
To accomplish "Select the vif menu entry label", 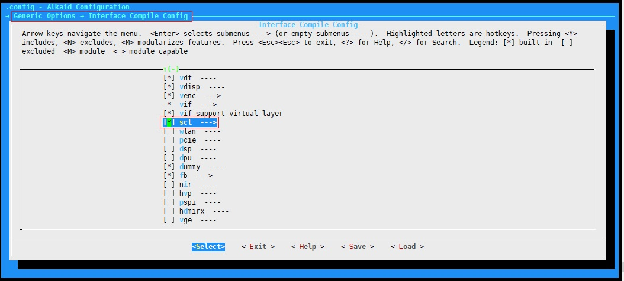I will click(185, 105).
